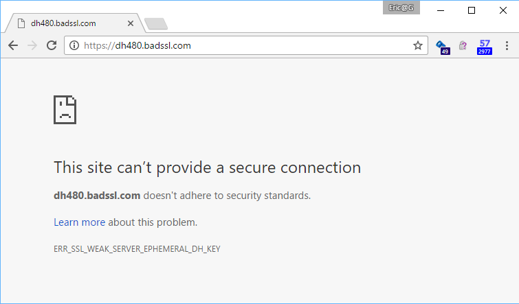Click the Forward navigation arrow

tap(32, 46)
